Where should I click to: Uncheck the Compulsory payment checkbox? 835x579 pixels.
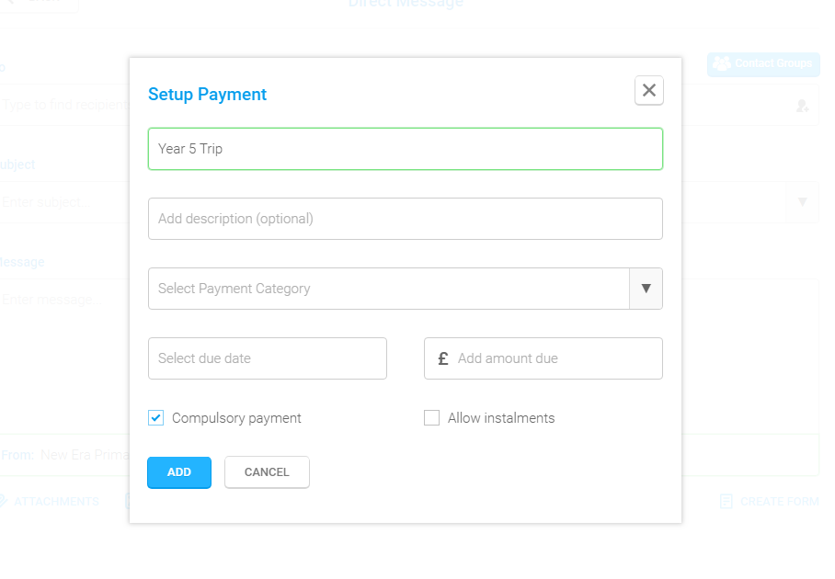tap(156, 418)
